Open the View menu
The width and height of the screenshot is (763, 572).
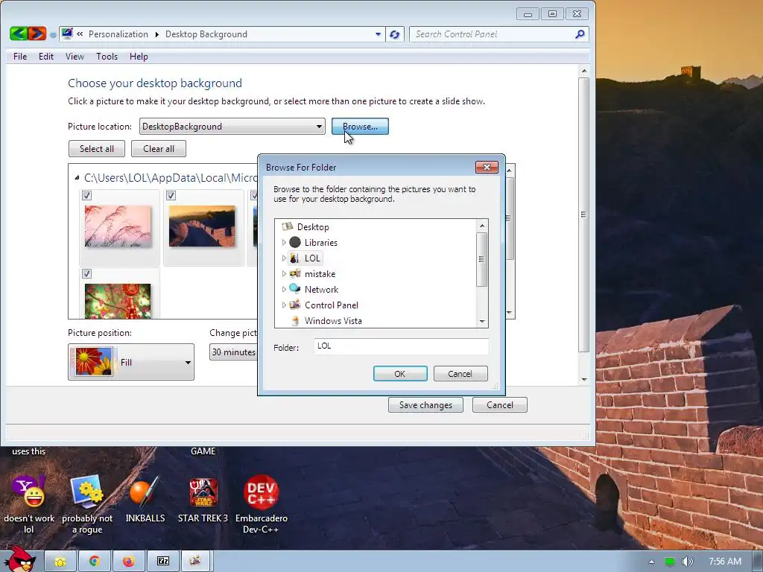click(x=75, y=57)
